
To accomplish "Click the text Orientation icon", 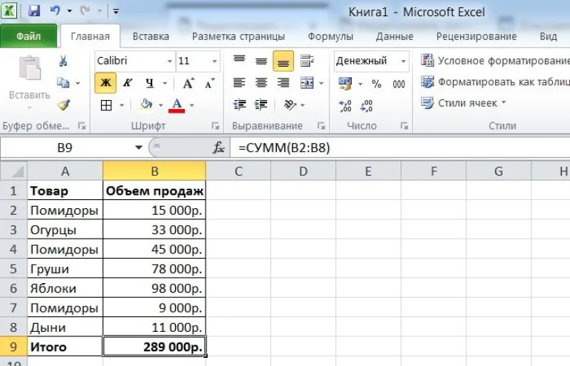I will click(x=290, y=104).
